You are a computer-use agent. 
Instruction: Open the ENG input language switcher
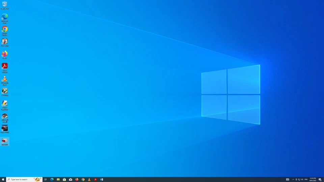[x=306, y=180]
